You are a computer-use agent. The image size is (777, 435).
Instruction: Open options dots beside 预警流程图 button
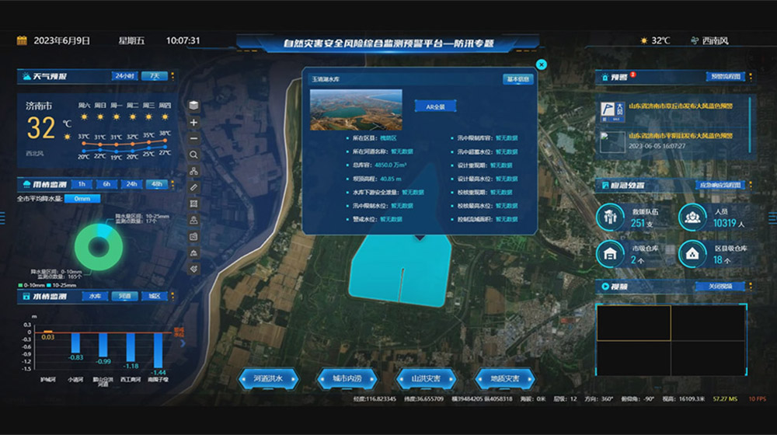(750, 77)
